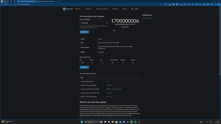Open the weather widget on the taskbar

click(7, 122)
